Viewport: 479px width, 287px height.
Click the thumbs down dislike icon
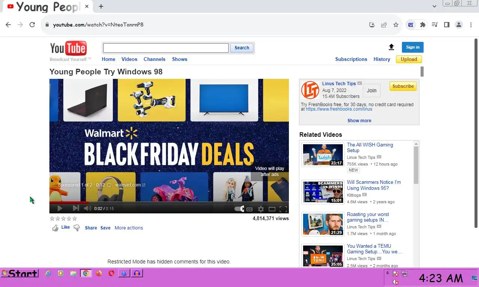(77, 228)
